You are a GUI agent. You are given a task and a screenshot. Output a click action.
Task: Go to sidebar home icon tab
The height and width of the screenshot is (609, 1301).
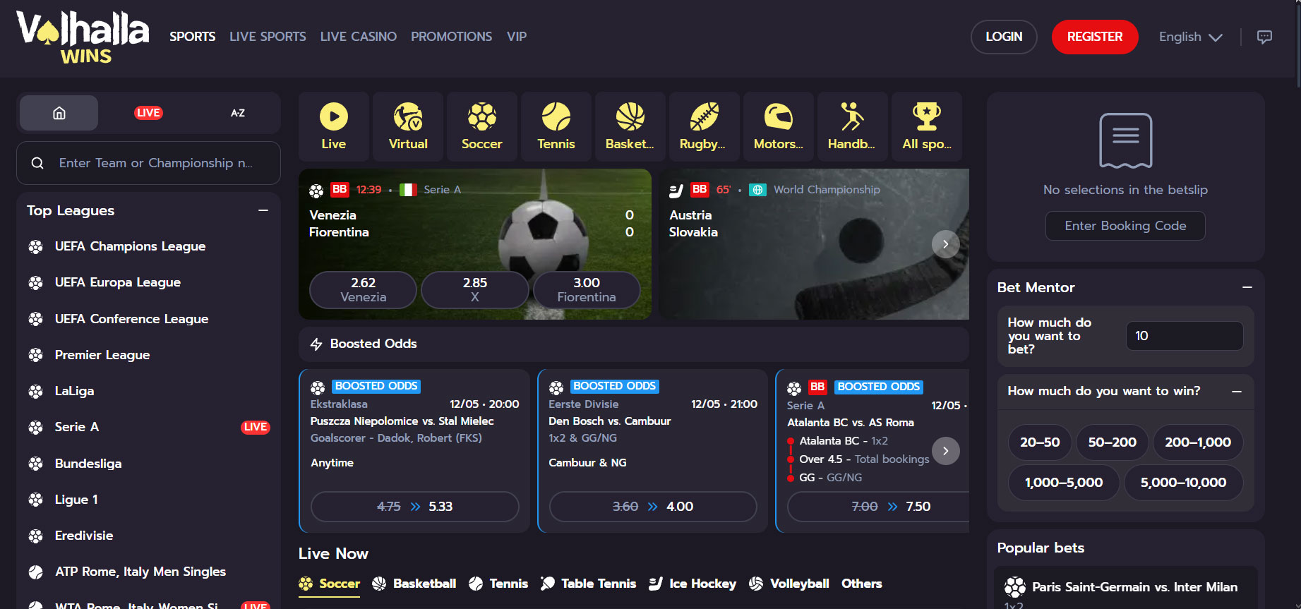[x=59, y=113]
